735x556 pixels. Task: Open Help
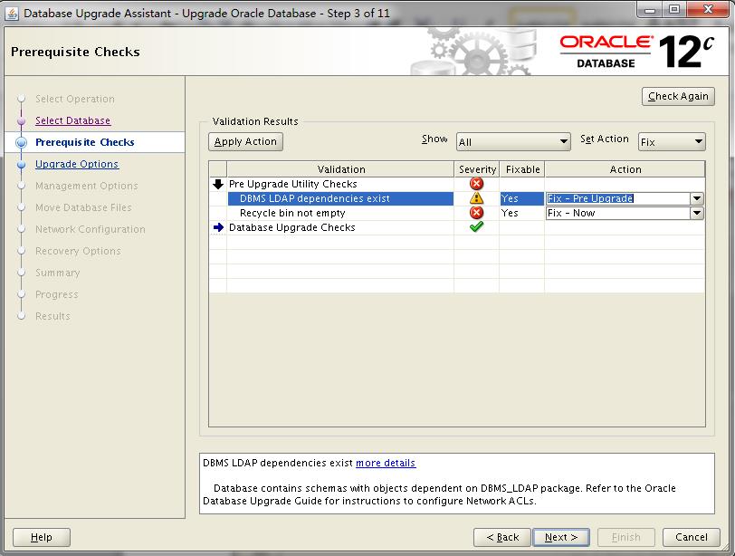42,537
